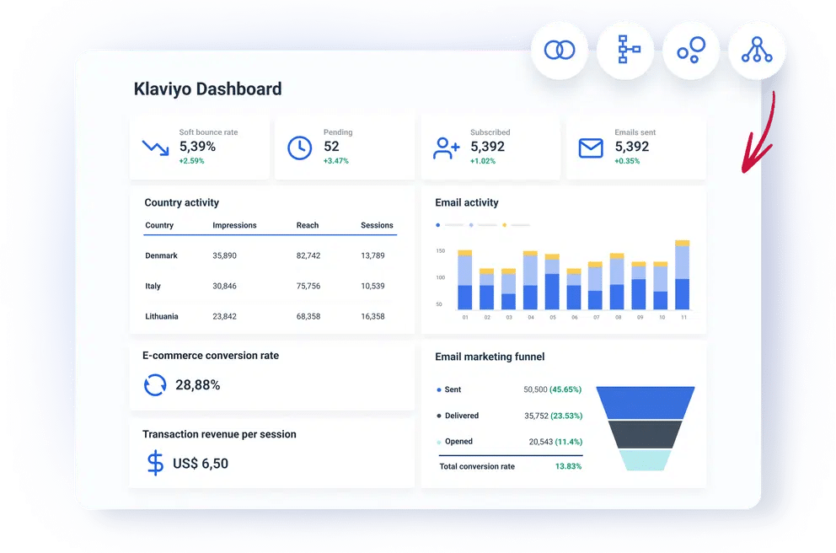The width and height of the screenshot is (836, 553).
Task: Click the Emails sent envelope icon
Action: [591, 148]
